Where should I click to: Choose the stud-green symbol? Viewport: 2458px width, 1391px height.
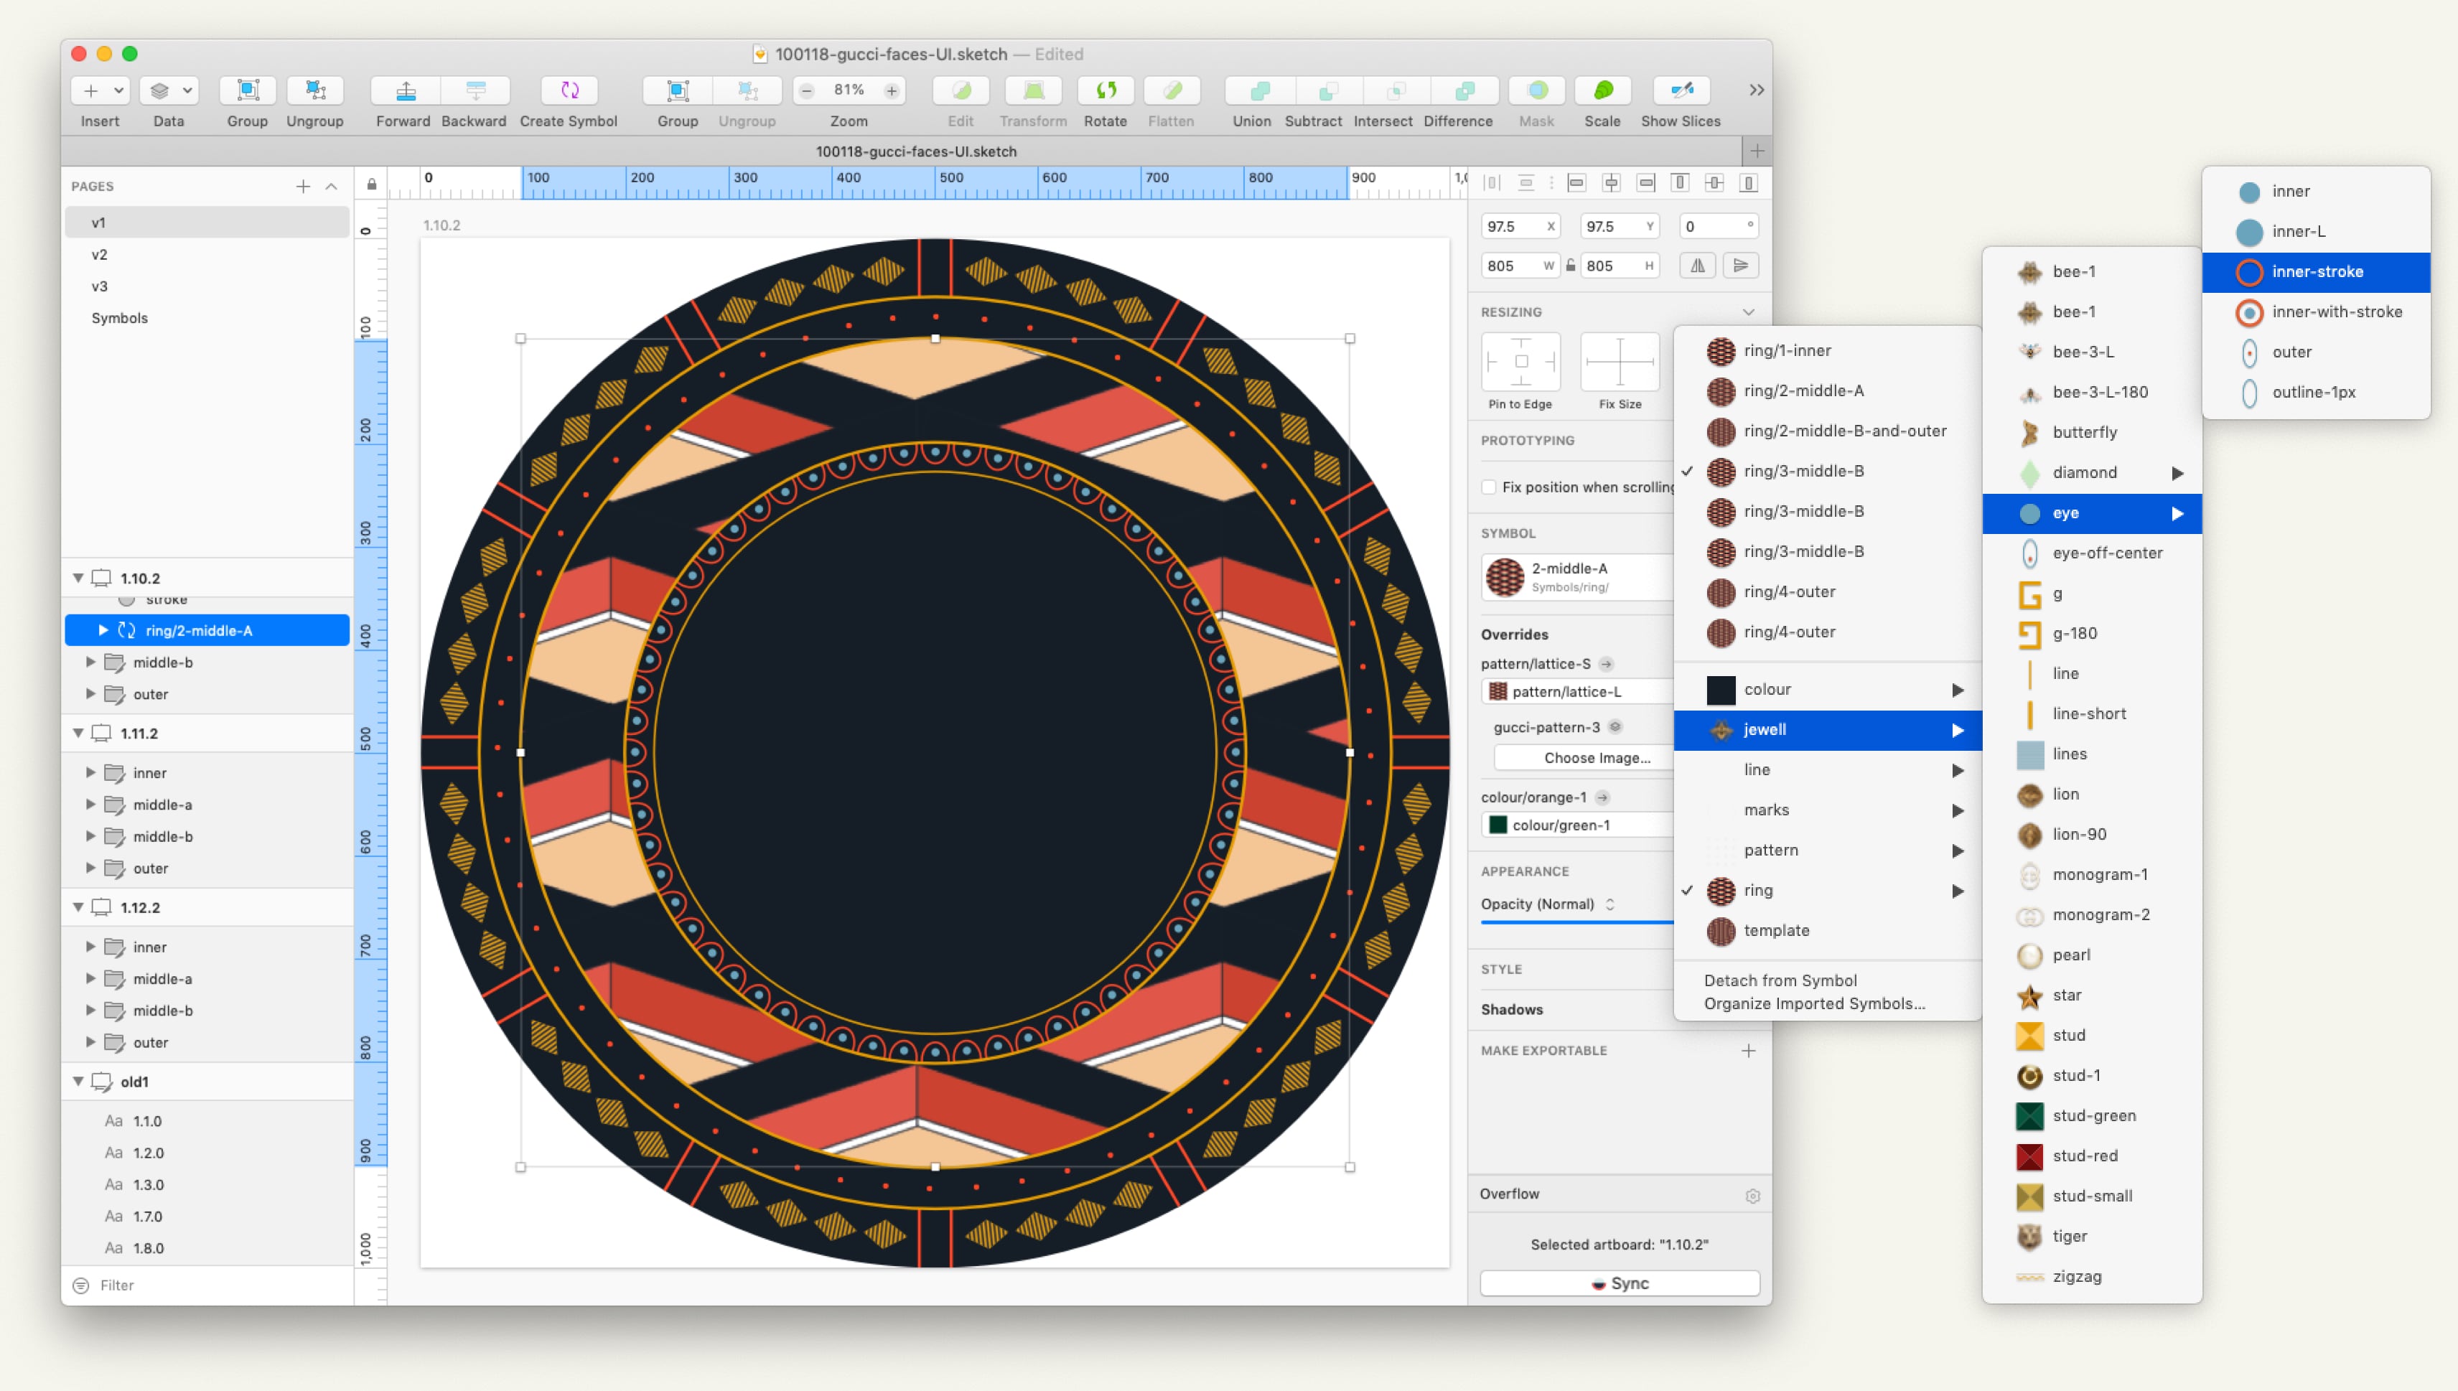tap(2092, 1116)
